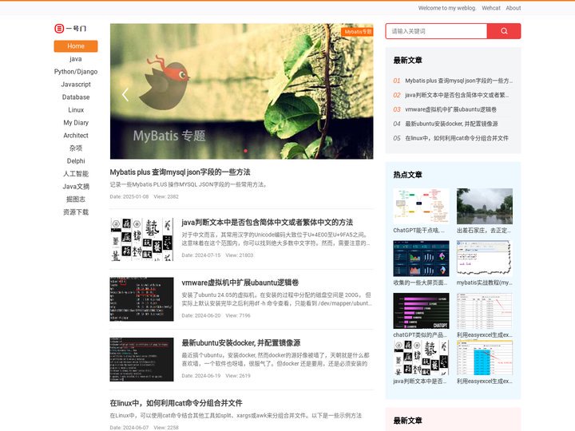Click the search magnifier button
This screenshot has height=431, width=575.
point(504,31)
